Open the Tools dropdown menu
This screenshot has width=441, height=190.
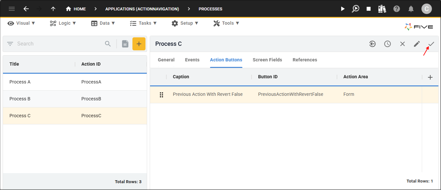click(x=226, y=23)
